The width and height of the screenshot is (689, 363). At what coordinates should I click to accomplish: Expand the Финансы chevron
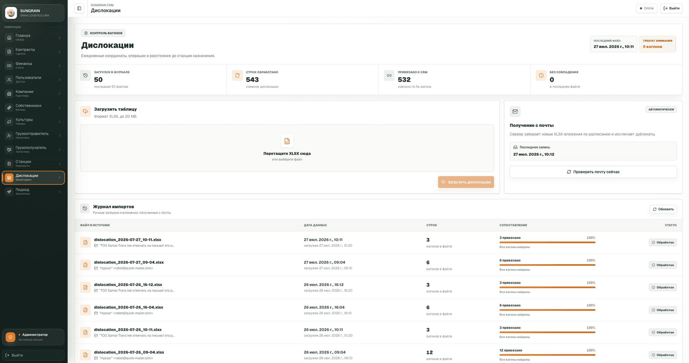tap(60, 66)
